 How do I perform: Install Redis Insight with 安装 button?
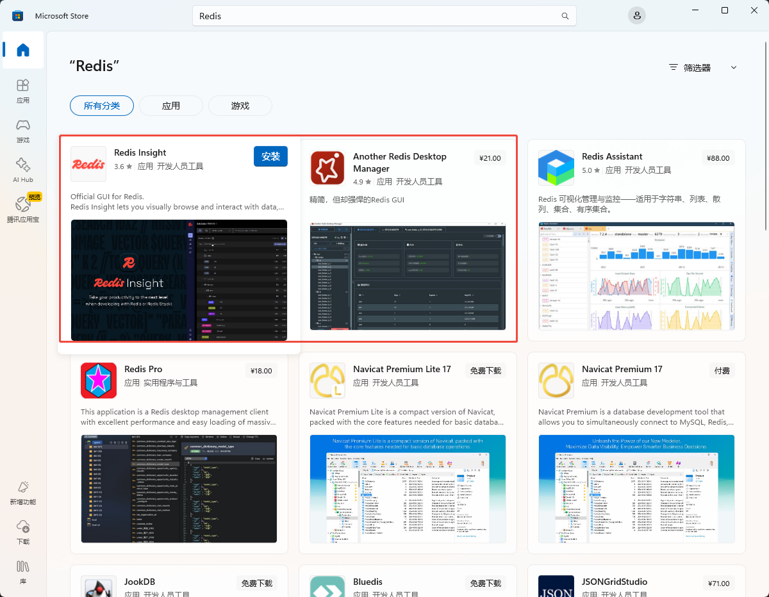[x=270, y=156]
